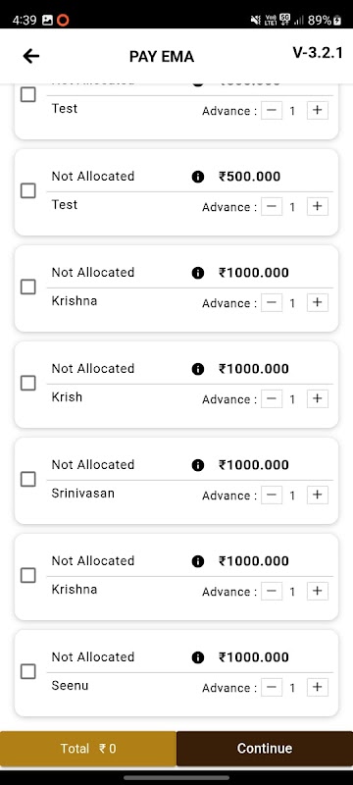Decrease advance count for Srinivasan
This screenshot has width=353, height=785.
272,495
